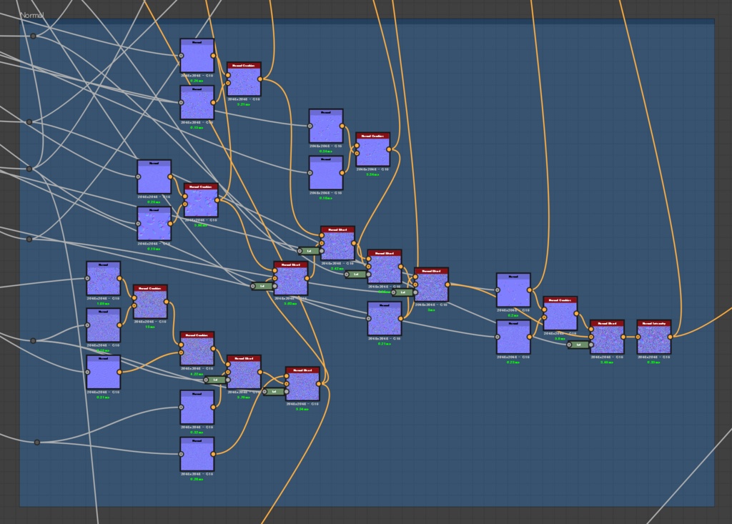Viewport: 732px width, 524px height.
Task: Click the preview thumbnail of the Normal Intensity node
Action: tap(653, 340)
